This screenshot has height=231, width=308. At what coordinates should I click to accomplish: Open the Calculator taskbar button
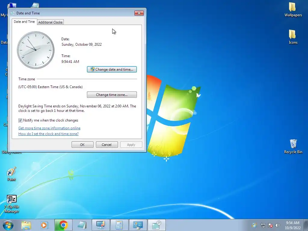click(119, 225)
